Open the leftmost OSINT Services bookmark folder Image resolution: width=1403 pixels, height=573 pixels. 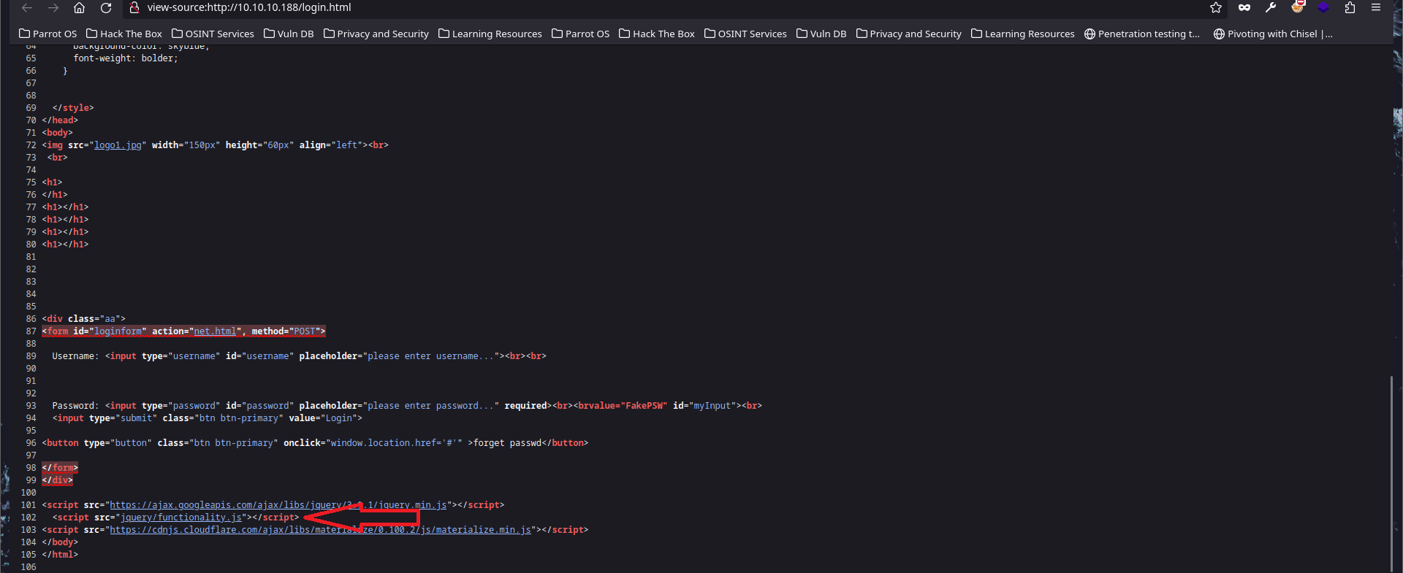coord(213,34)
